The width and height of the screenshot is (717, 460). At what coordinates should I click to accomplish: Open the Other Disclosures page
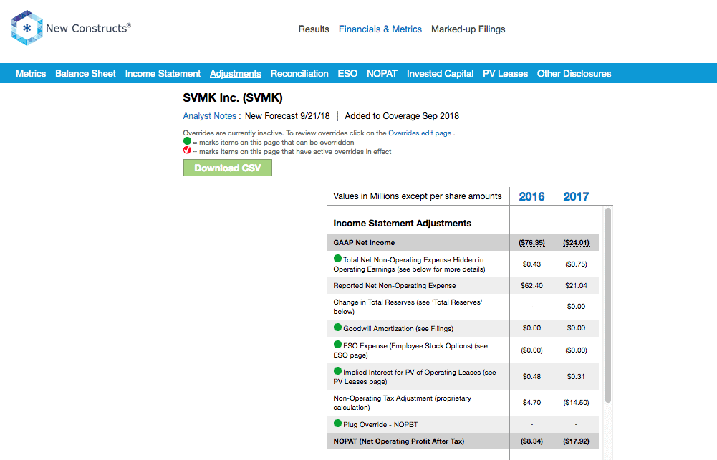click(x=574, y=74)
